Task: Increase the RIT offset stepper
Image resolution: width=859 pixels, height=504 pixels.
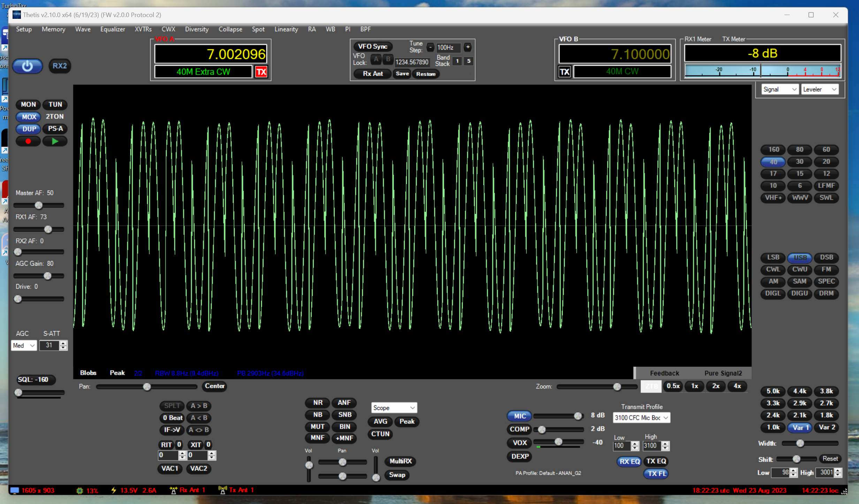Action: [182, 453]
